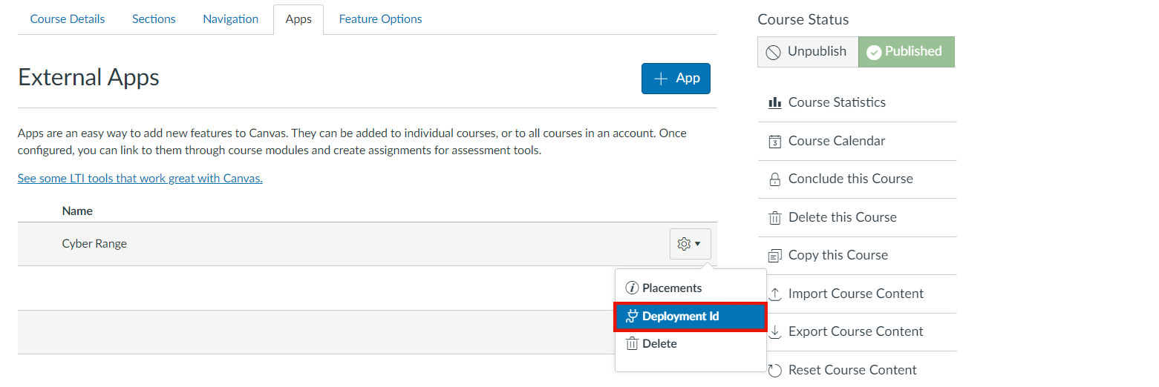Click the Copy this Course icon

(774, 256)
